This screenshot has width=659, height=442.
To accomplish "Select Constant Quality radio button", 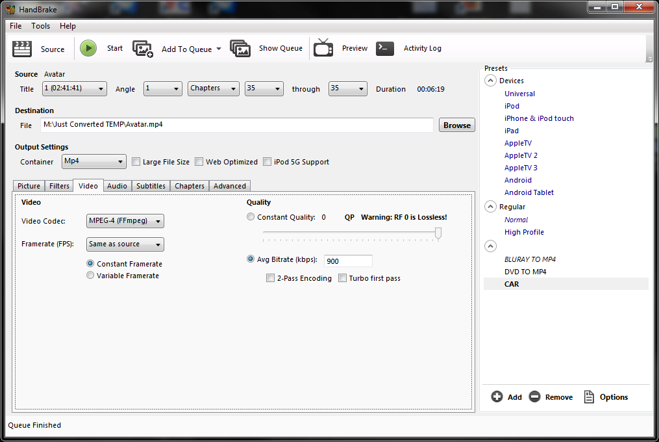I will point(251,217).
